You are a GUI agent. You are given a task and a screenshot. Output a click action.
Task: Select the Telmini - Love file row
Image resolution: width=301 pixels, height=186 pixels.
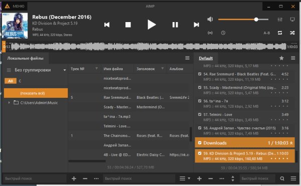tap(128, 126)
